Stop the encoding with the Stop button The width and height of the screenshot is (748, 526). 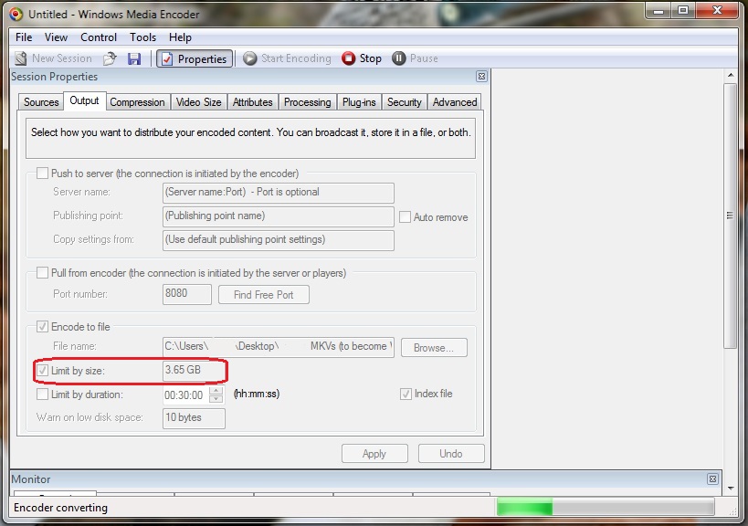362,58
